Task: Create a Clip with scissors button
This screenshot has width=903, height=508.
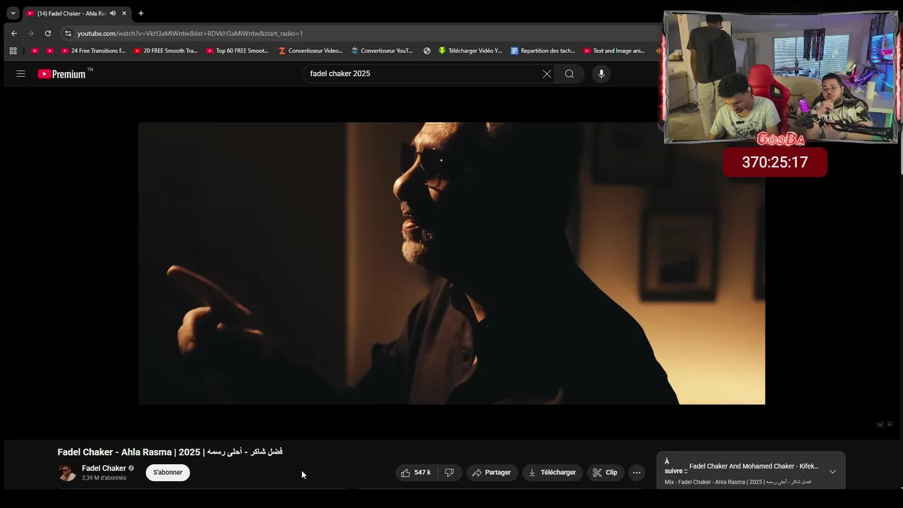Action: point(605,473)
